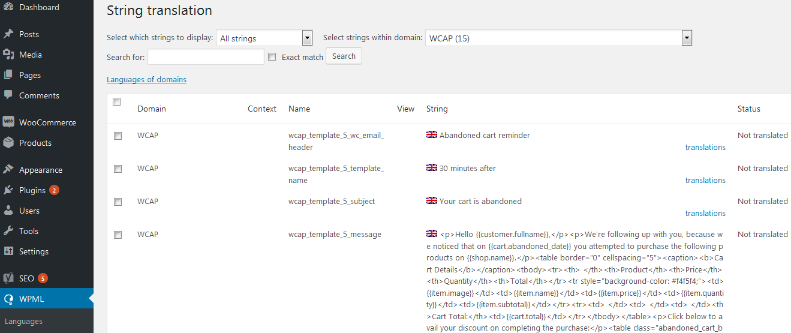Open the Appearance menu item

point(41,170)
